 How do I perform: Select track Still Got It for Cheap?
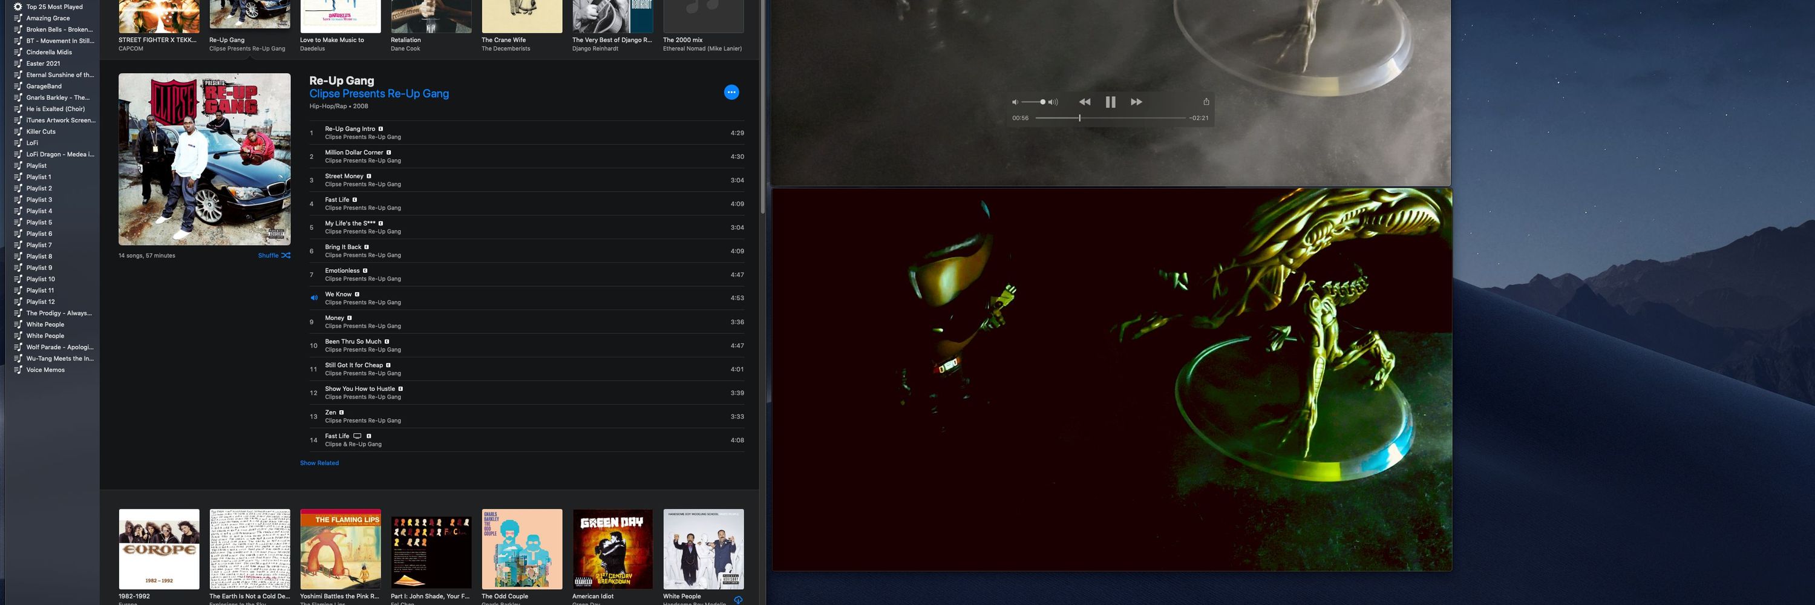pos(526,369)
